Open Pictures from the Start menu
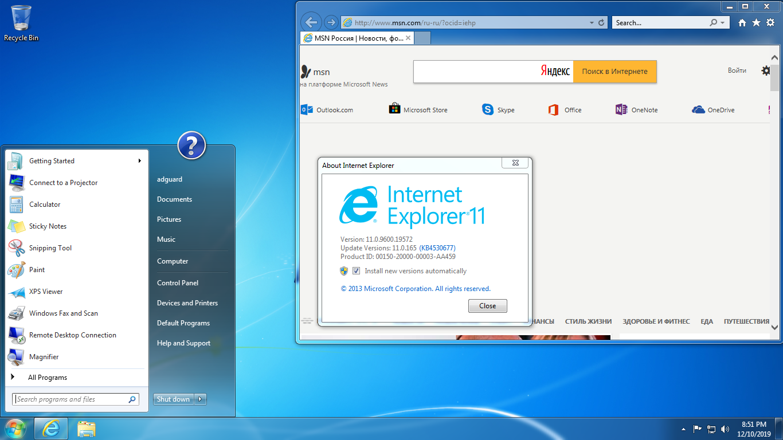The height and width of the screenshot is (440, 783). coord(169,219)
